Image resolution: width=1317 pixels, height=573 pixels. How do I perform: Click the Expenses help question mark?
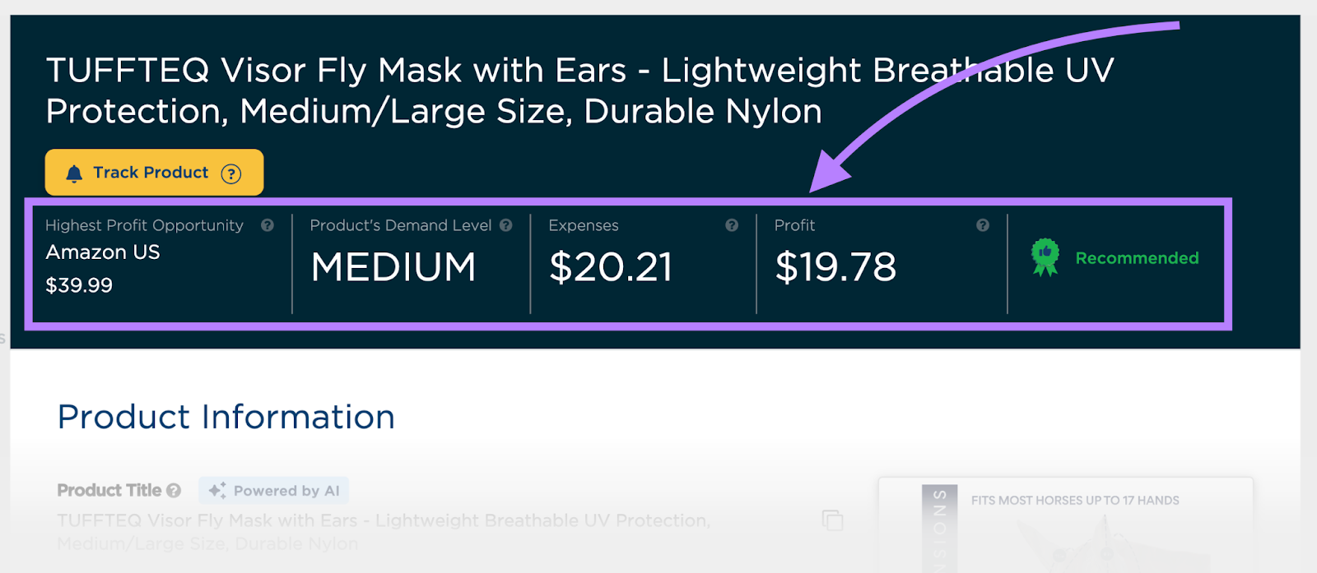point(732,225)
